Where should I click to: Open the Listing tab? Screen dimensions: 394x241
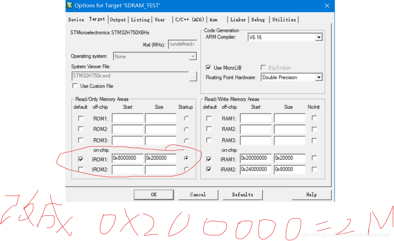[140, 19]
